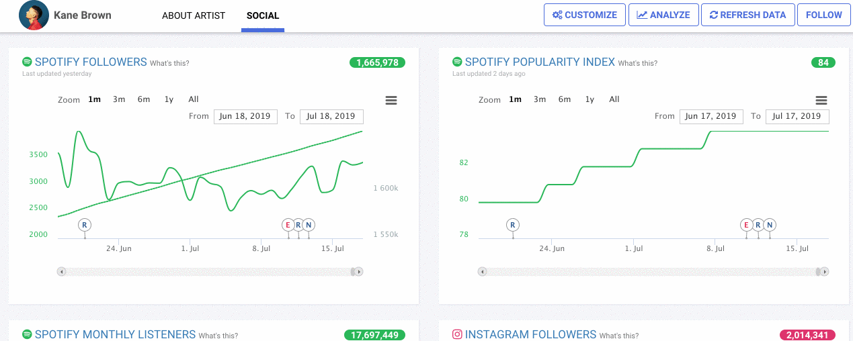This screenshot has height=341, width=853.
Task: Click Kane Brown's artist avatar
Action: (34, 15)
